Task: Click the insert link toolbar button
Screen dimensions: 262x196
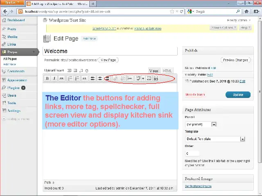Action: point(115,78)
